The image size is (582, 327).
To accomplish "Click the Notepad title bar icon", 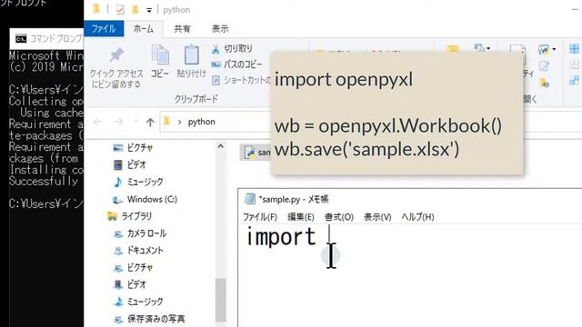I will (250, 199).
